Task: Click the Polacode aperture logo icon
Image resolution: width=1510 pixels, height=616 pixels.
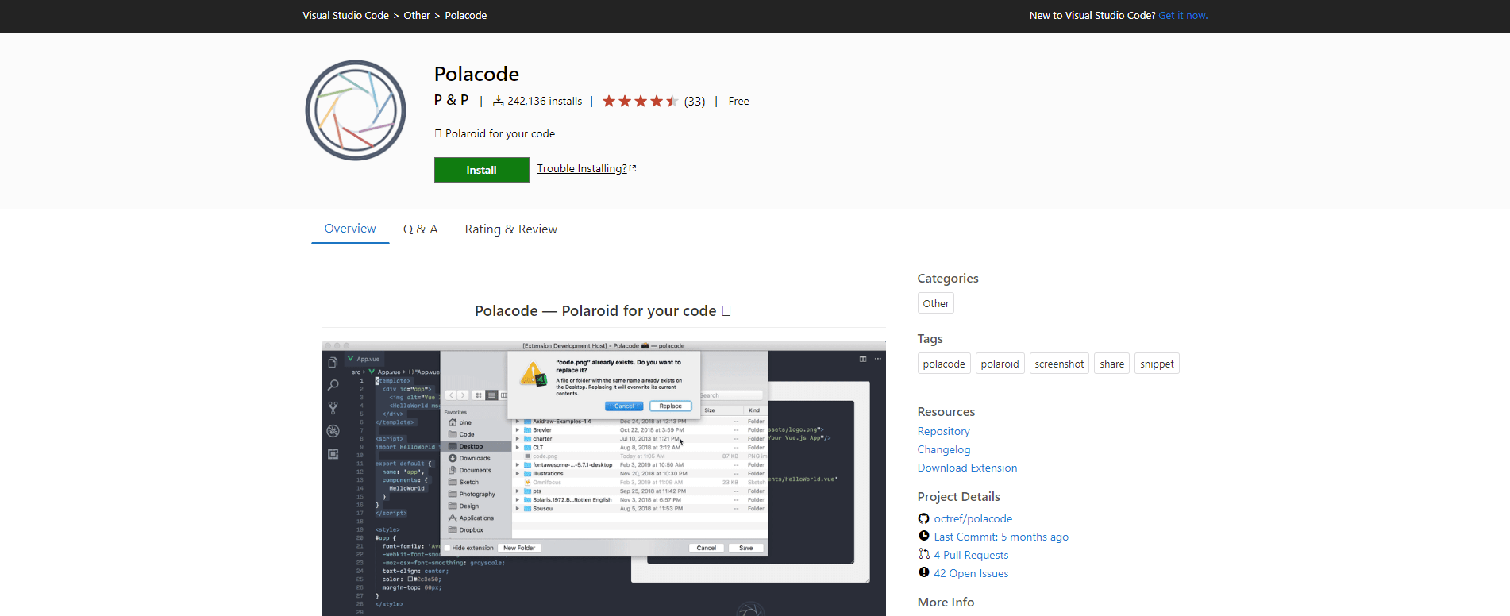Action: pos(356,110)
